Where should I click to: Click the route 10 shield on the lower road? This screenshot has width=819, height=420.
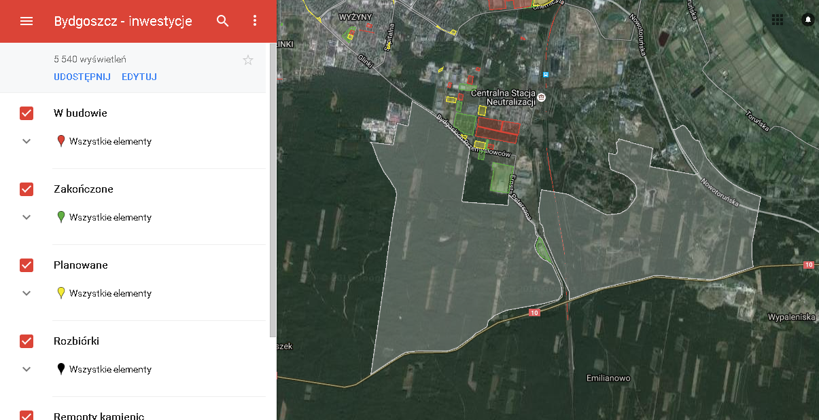click(534, 313)
